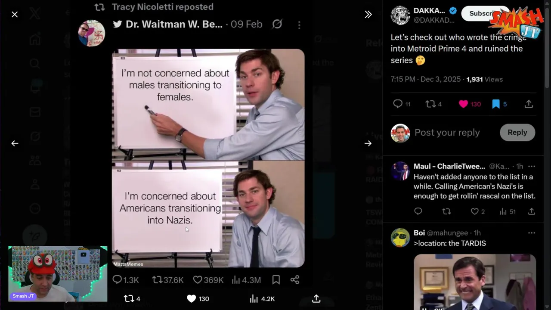
Task: Like the Maul - CharlieTwee reply
Action: (474, 211)
